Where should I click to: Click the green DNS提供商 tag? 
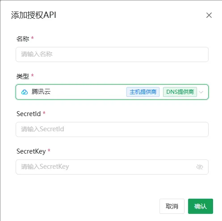pyautogui.click(x=180, y=92)
